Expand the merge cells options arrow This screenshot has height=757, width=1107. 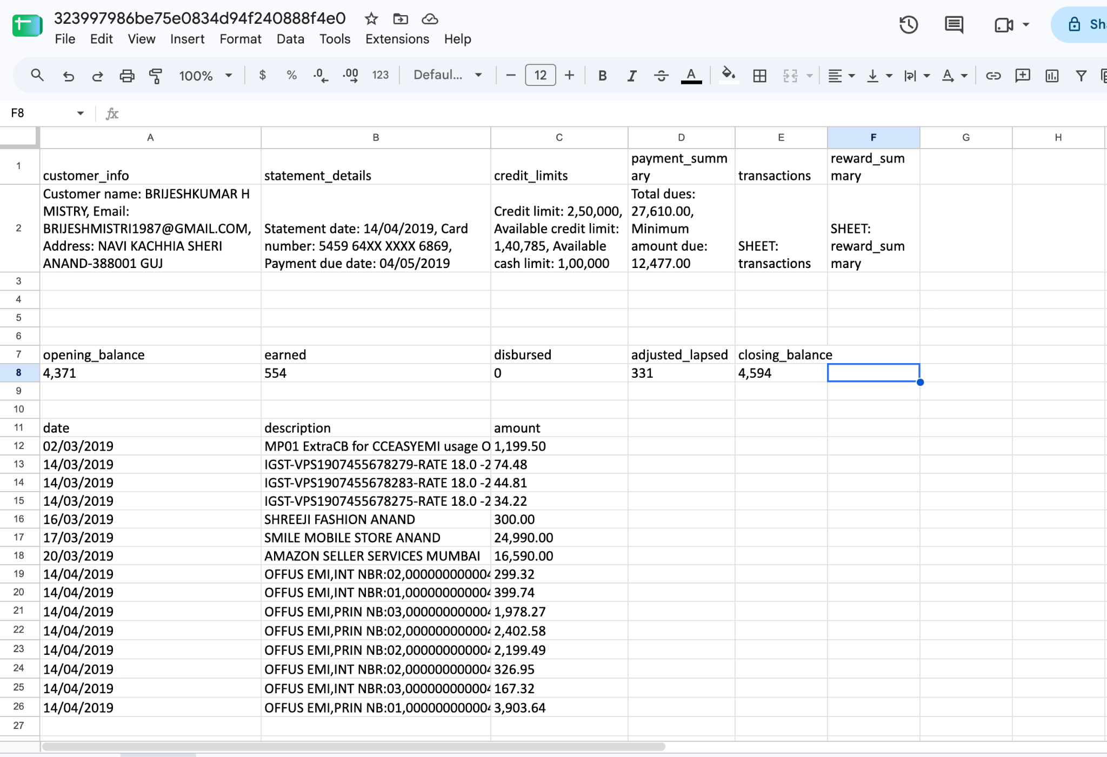coord(809,76)
